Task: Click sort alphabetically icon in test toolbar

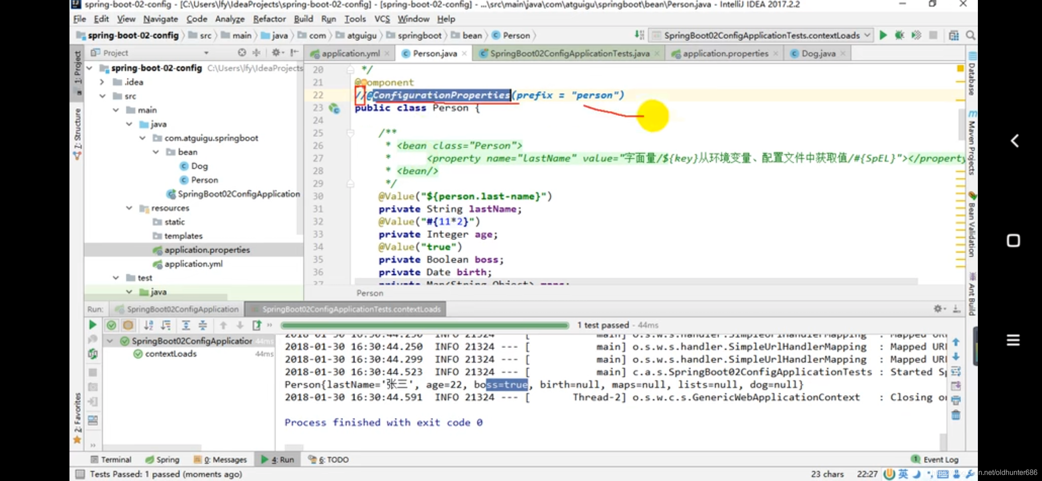Action: point(149,325)
